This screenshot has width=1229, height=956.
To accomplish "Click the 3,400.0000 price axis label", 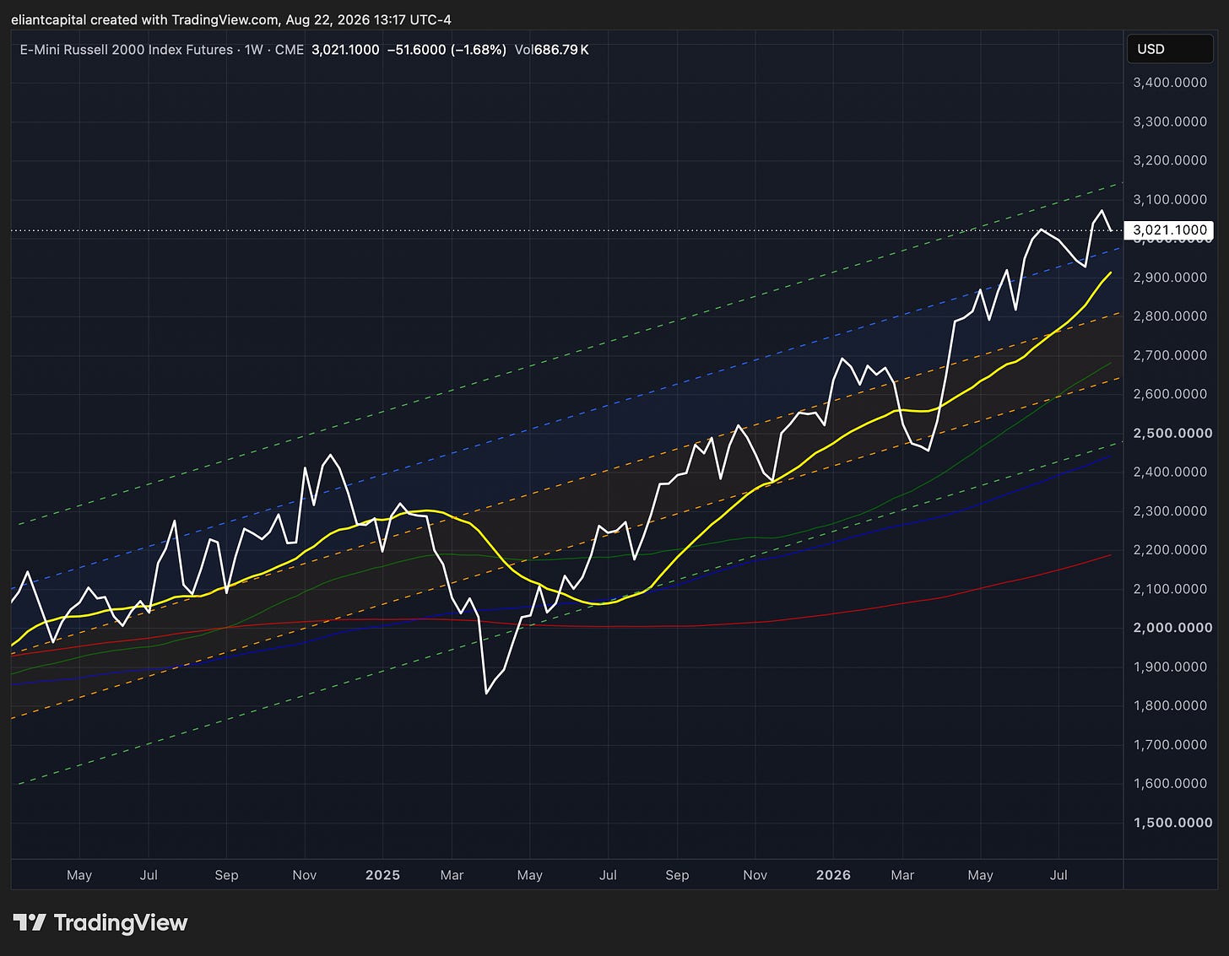I will [x=1170, y=83].
